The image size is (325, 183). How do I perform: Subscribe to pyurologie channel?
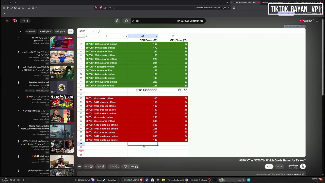(x=269, y=166)
